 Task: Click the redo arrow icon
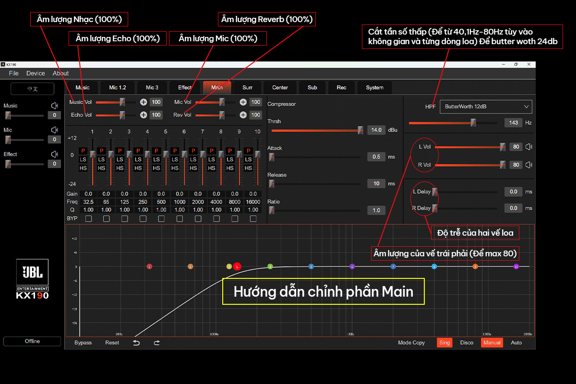click(156, 343)
